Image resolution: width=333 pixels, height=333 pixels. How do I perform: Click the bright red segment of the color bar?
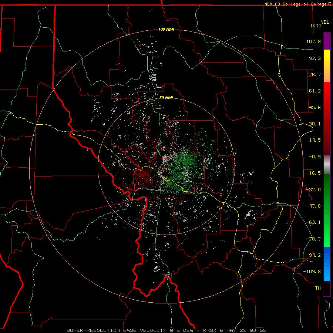click(x=327, y=119)
